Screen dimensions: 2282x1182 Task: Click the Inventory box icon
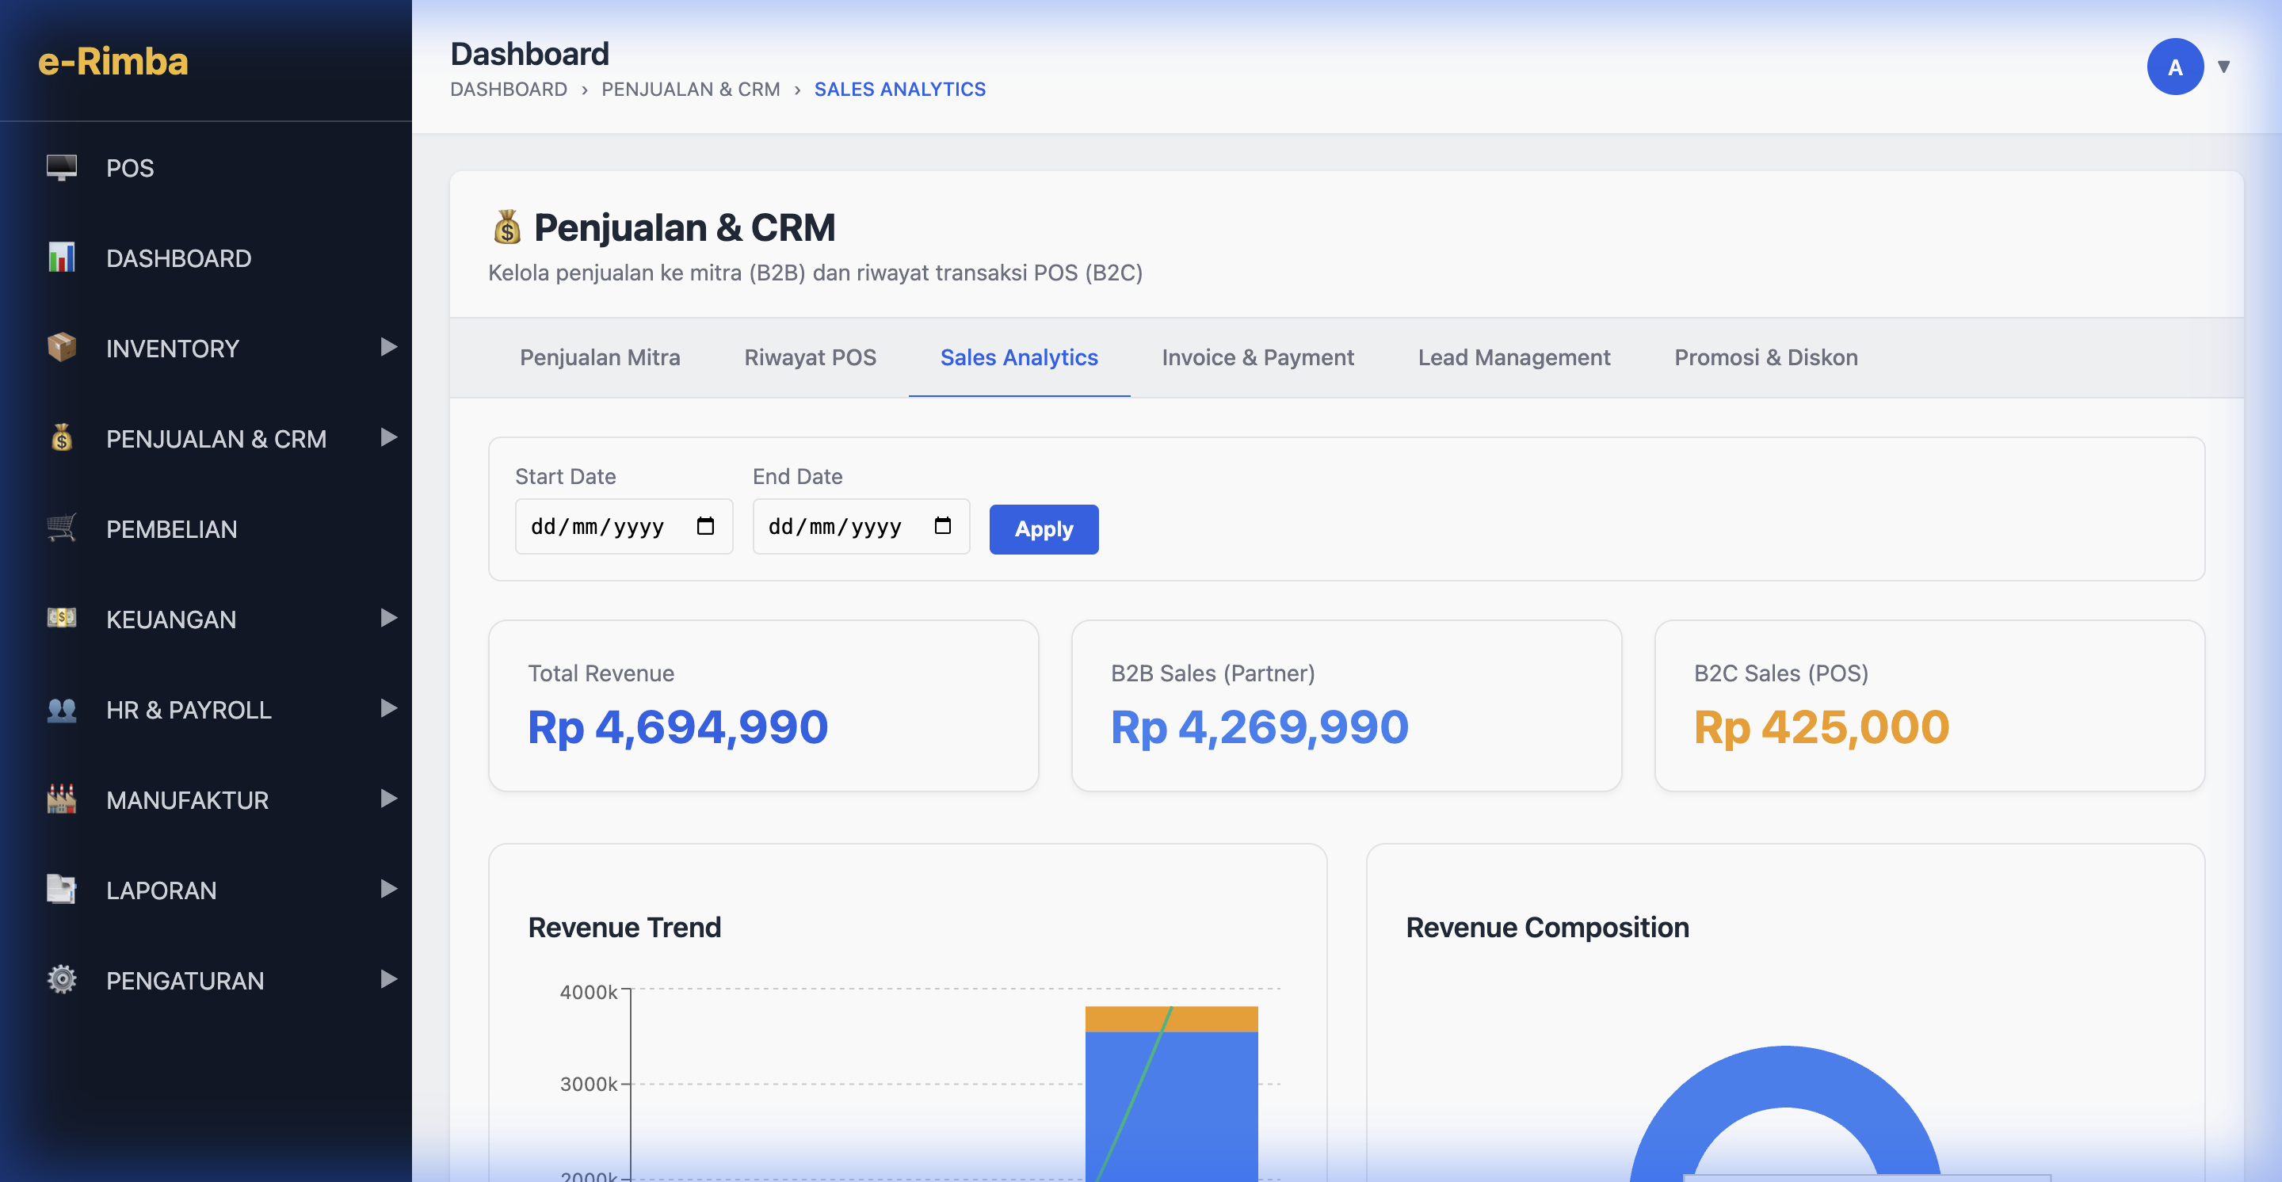point(61,348)
